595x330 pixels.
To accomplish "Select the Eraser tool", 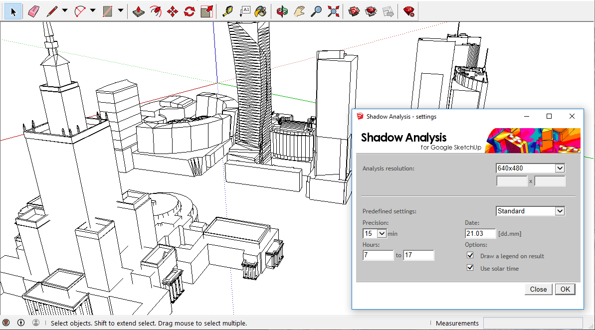I will click(33, 10).
